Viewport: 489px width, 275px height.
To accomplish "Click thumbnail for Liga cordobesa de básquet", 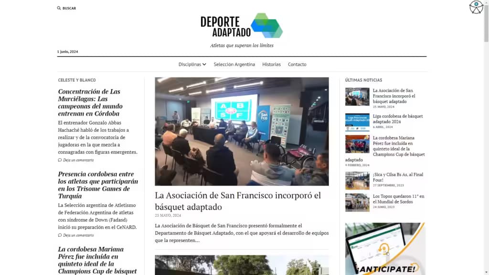I will 357,122.
